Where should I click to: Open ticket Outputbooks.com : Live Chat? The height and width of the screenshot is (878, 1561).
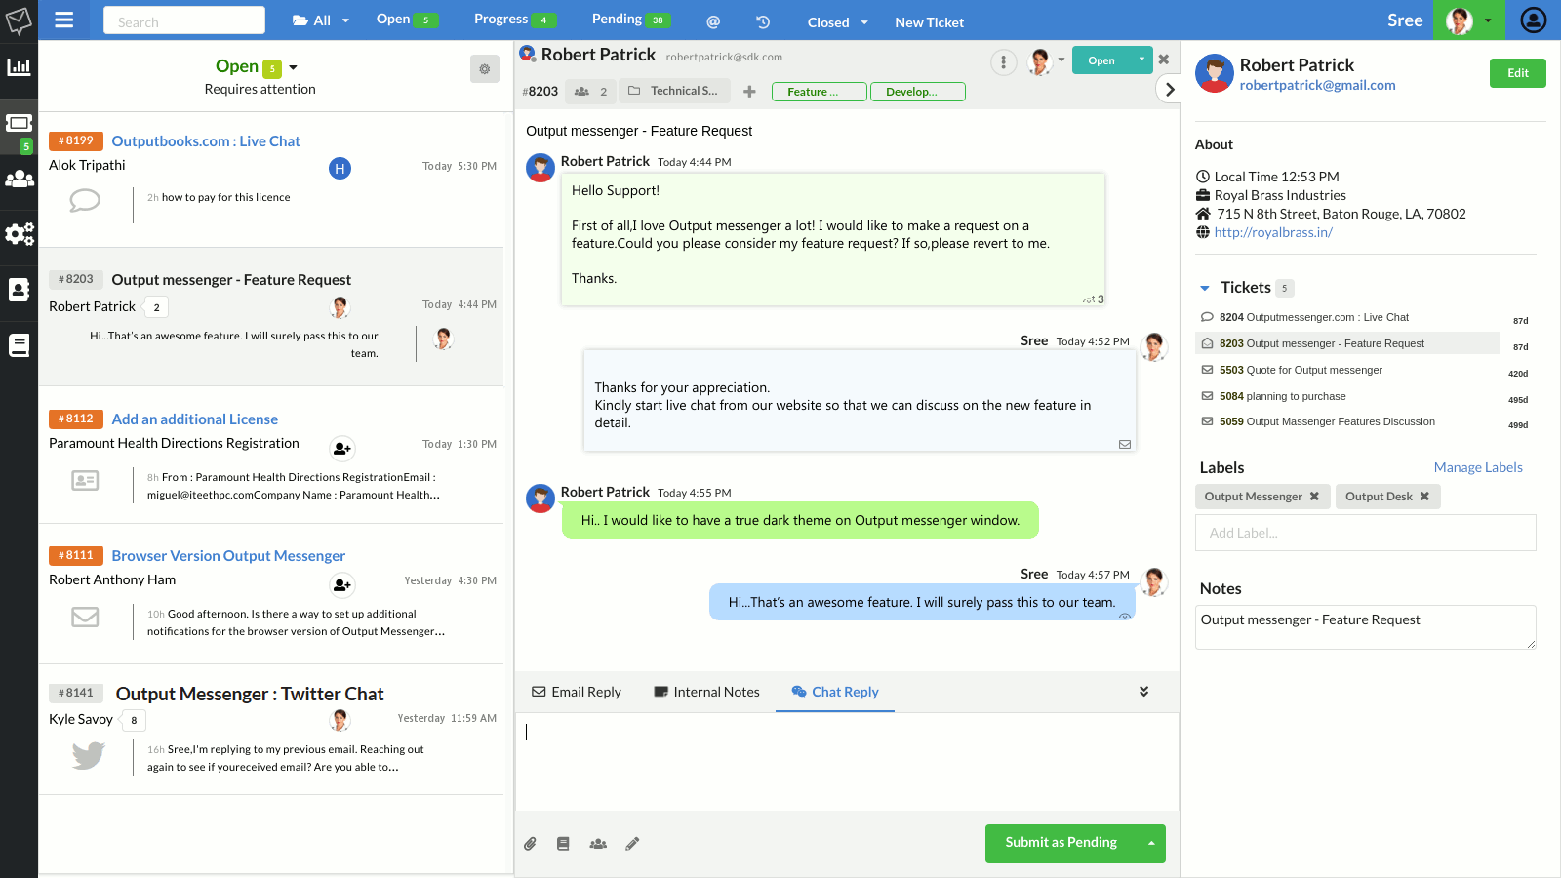click(x=206, y=141)
